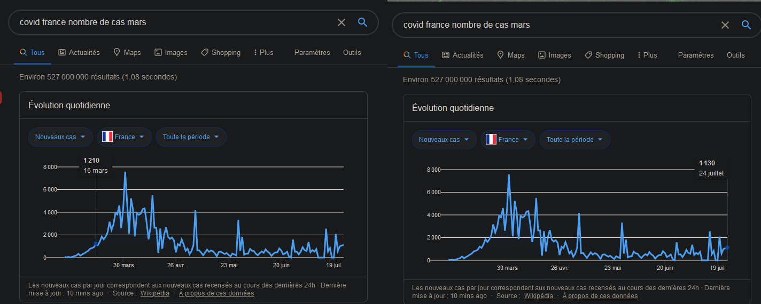Open the Toute la période dropdown in the right window
This screenshot has width=761, height=304.
coord(574,139)
